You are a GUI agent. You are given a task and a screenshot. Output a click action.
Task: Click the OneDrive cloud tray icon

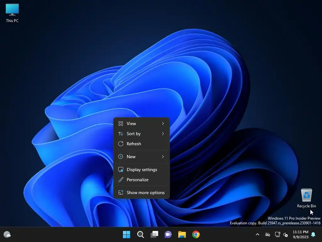click(x=268, y=234)
